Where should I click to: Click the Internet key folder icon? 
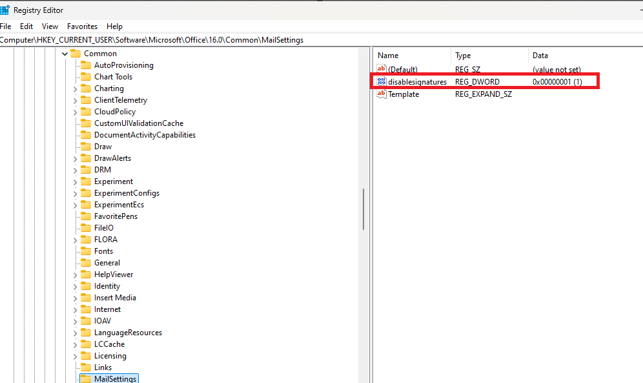(x=86, y=309)
